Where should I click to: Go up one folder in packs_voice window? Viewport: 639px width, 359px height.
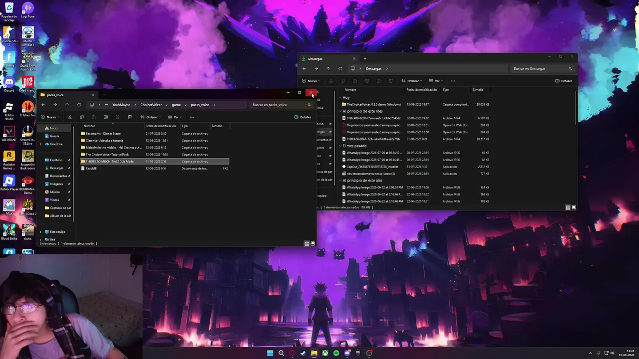coord(67,105)
